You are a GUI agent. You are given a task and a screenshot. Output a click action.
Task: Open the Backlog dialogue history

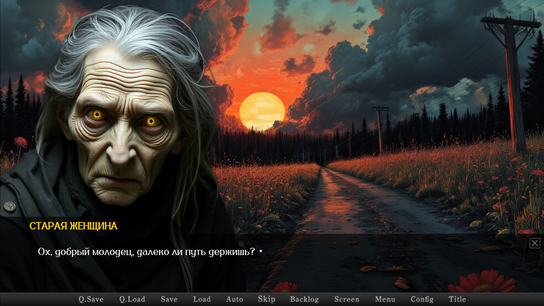(x=304, y=299)
